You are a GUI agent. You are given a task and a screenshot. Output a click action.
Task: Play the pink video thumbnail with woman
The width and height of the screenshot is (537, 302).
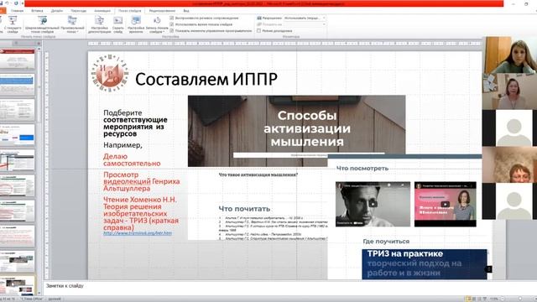click(446, 204)
